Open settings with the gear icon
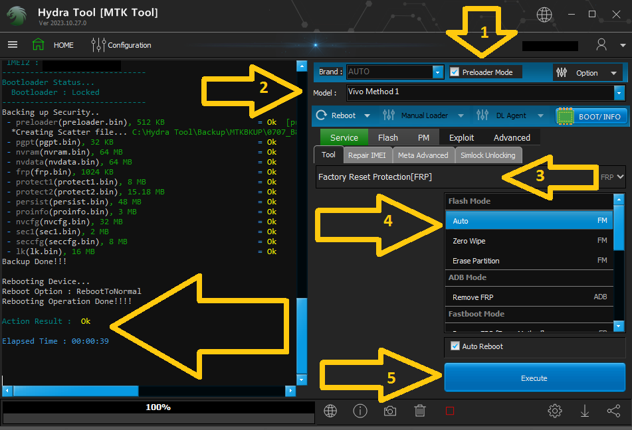The image size is (632, 430). click(x=555, y=411)
